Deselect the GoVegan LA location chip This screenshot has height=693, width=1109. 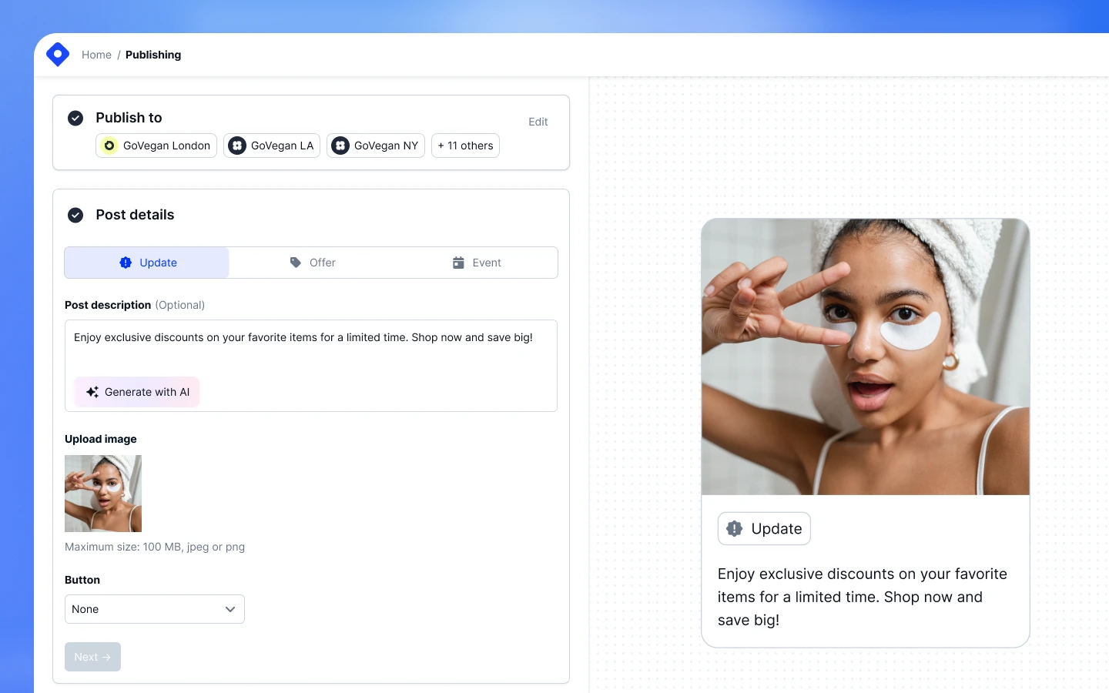click(x=271, y=146)
